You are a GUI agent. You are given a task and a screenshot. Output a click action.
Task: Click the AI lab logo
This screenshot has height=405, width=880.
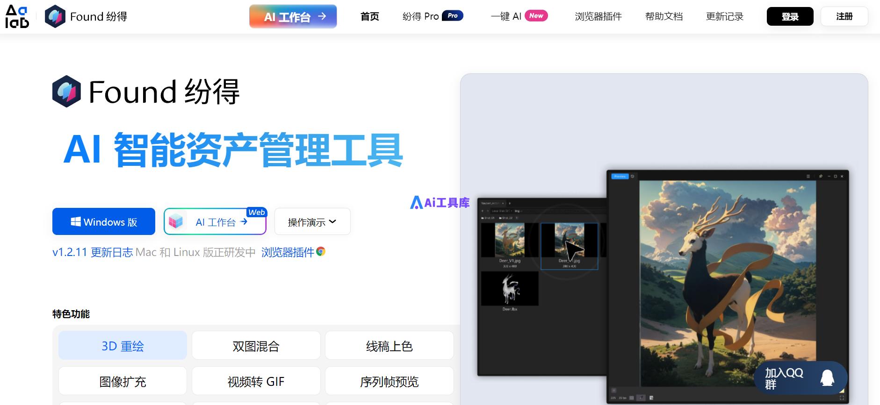(17, 17)
